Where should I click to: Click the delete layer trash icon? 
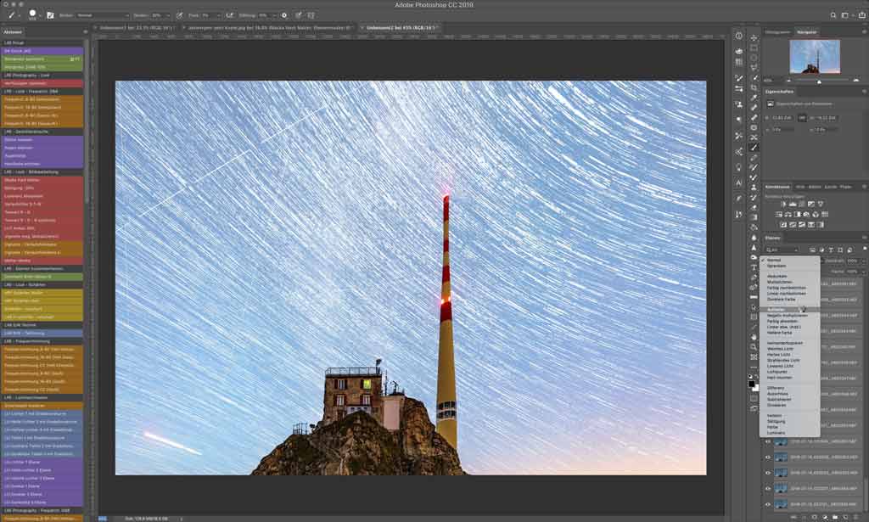[857, 518]
